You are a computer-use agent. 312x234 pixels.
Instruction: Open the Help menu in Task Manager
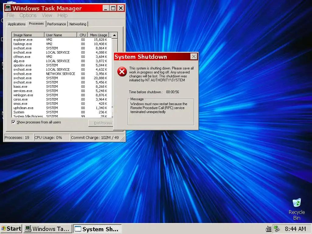pos(62,15)
